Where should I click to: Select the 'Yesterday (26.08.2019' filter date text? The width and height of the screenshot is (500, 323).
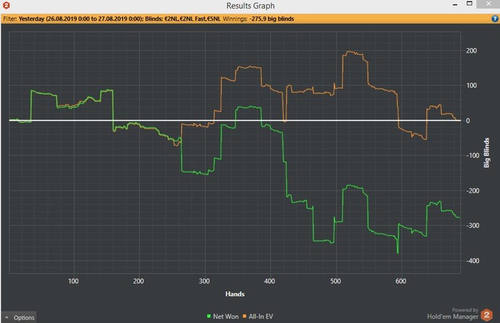click(48, 19)
